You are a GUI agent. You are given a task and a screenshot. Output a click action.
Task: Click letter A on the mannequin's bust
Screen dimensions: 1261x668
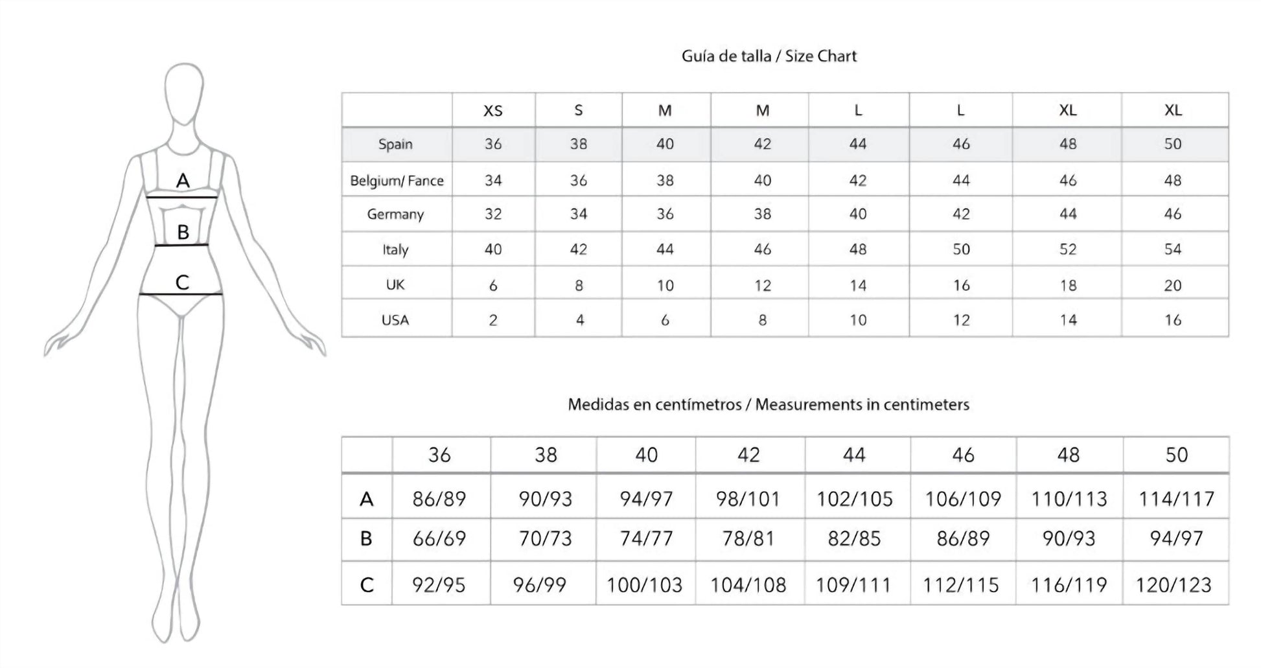point(183,180)
